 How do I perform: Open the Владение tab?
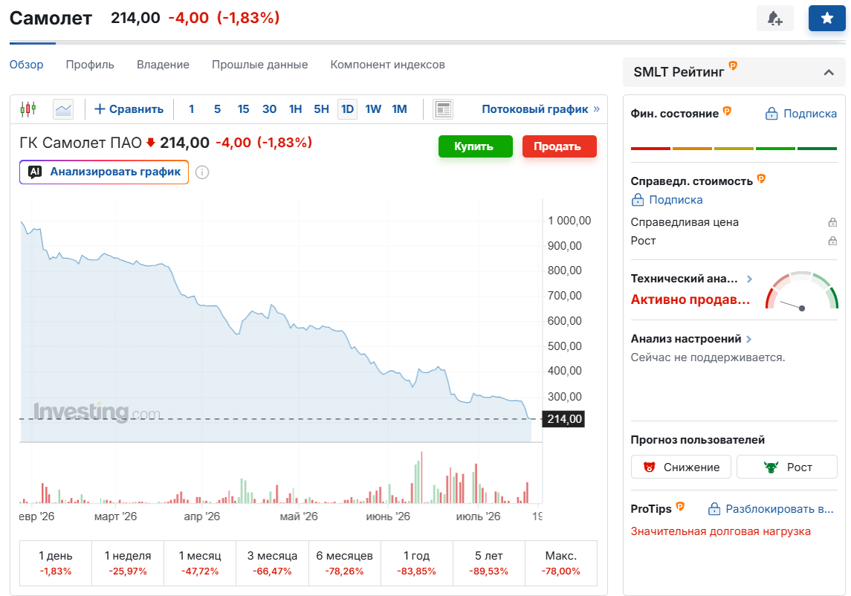click(163, 65)
